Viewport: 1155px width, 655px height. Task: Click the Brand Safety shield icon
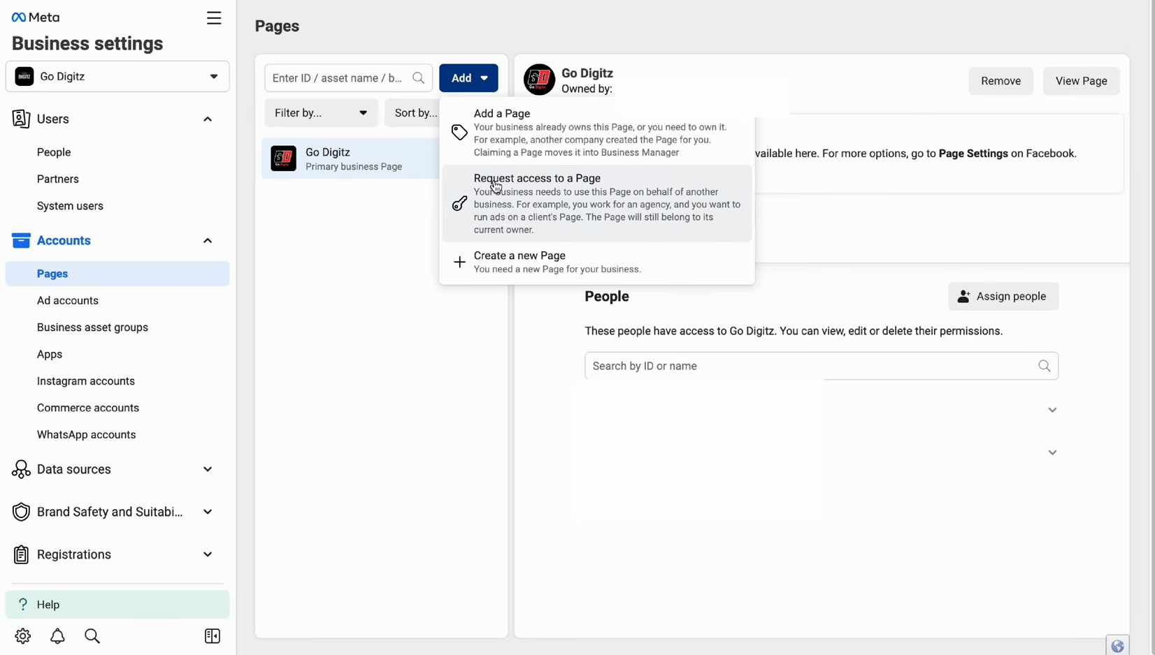(x=21, y=512)
